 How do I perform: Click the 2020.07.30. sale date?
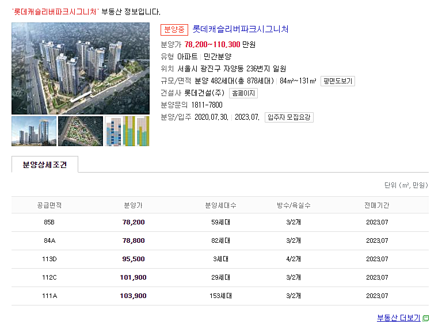(x=211, y=117)
